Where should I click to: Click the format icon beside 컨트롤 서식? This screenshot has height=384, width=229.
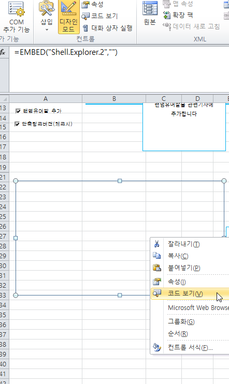pos(157,347)
